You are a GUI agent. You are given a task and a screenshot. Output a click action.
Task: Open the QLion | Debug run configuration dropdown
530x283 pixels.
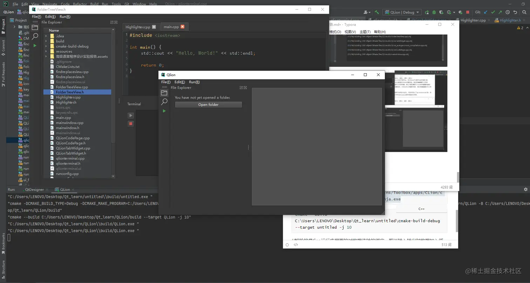point(402,12)
